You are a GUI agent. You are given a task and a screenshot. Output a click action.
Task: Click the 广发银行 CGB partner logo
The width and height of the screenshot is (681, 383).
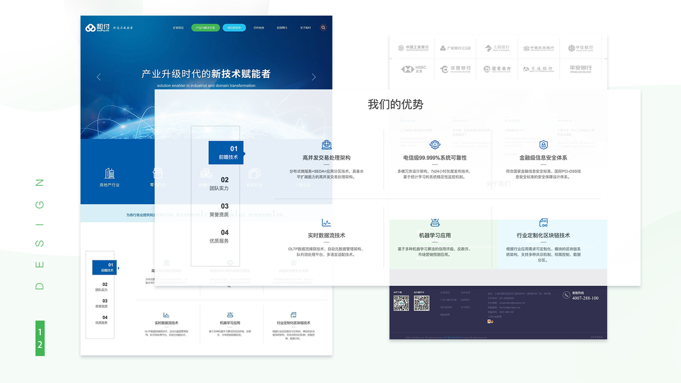point(455,48)
